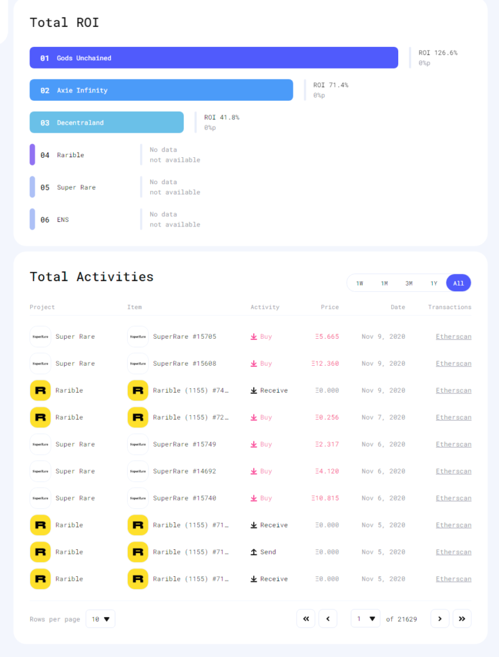
Task: Open the Rows per page dropdown
Action: click(101, 619)
